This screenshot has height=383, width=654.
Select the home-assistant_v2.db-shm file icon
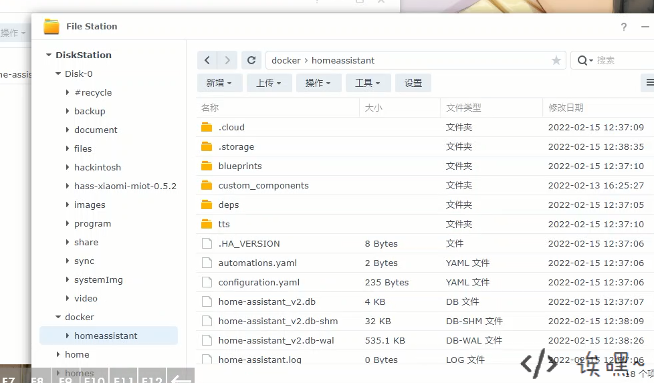pyautogui.click(x=207, y=321)
